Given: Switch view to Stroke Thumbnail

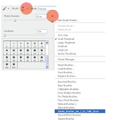Looking at the screenshot, I should point(67,54).
